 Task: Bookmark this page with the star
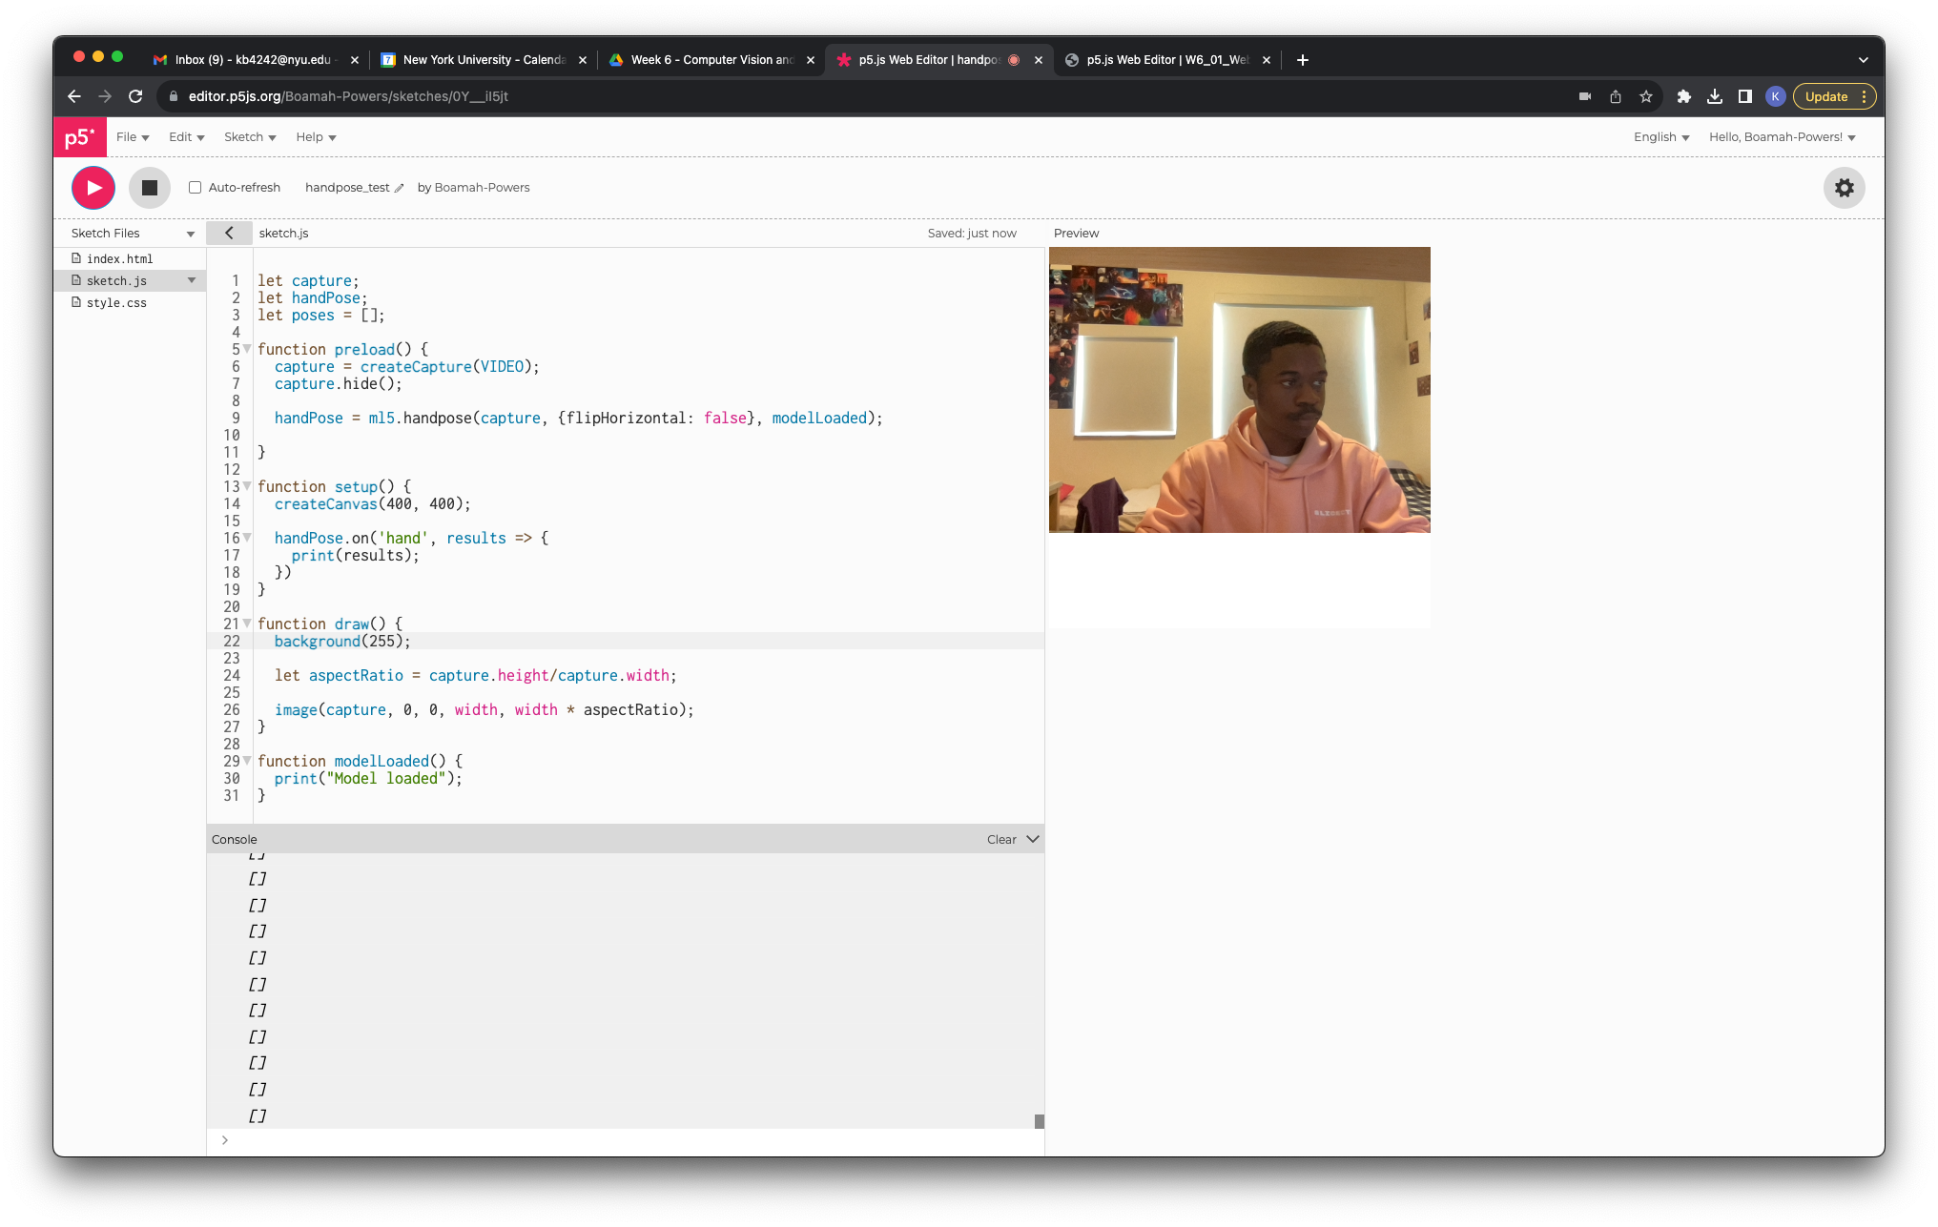coord(1646,96)
